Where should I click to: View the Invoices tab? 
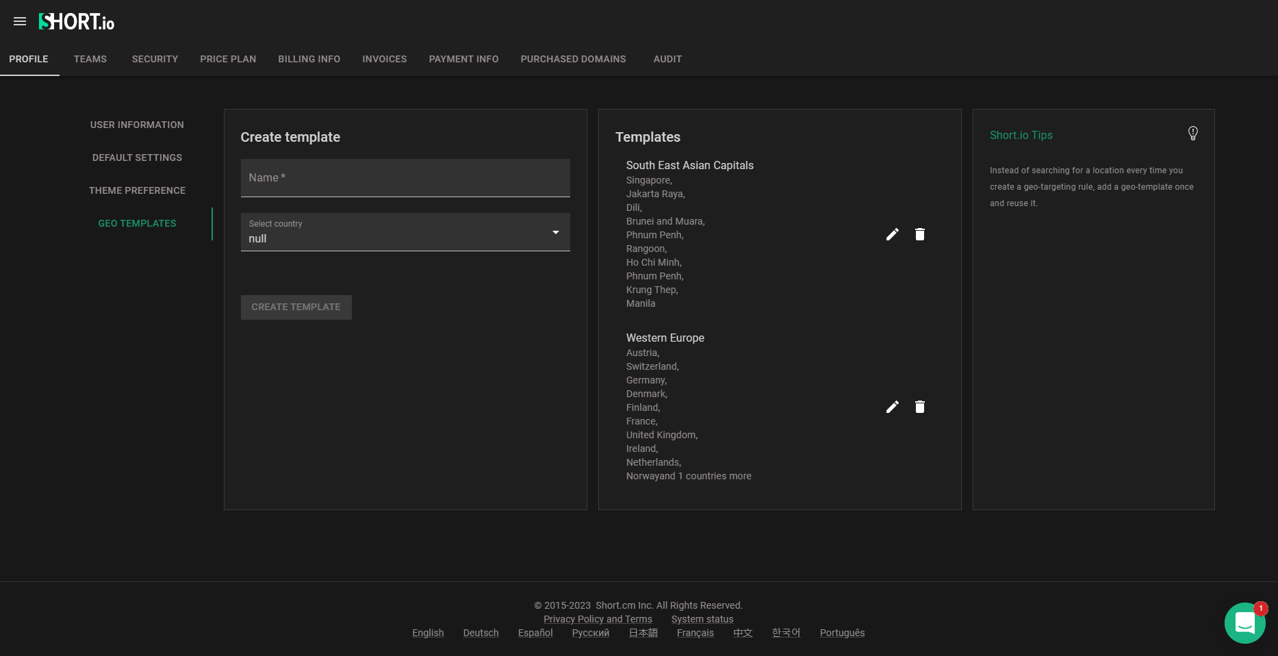(x=385, y=59)
